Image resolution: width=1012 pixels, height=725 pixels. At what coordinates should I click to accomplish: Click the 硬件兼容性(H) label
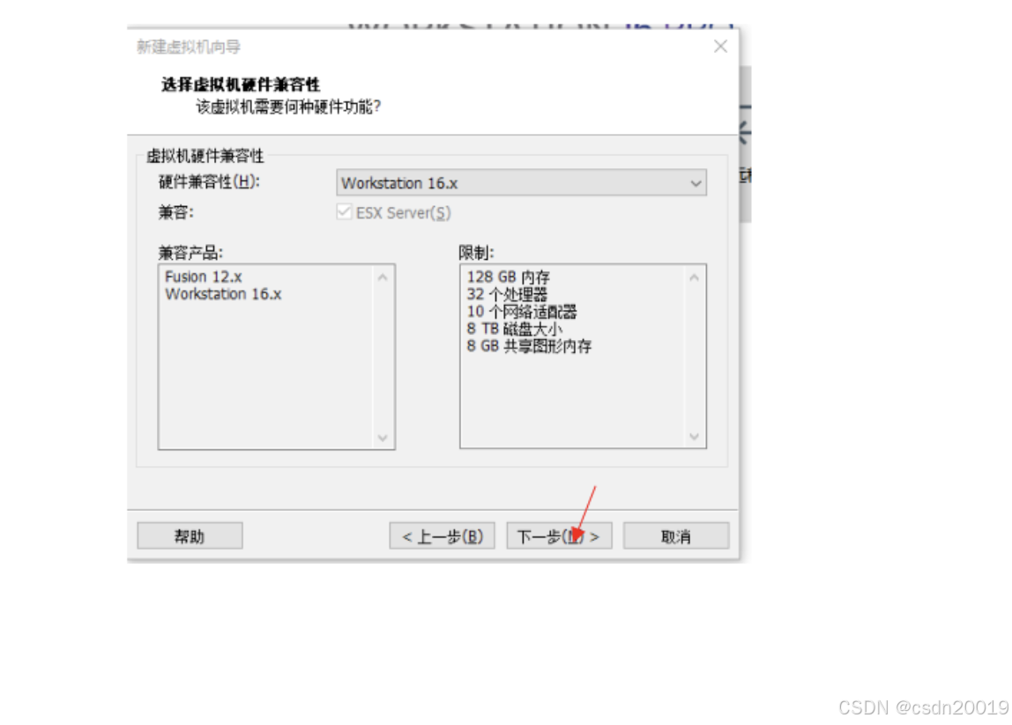coord(209,181)
